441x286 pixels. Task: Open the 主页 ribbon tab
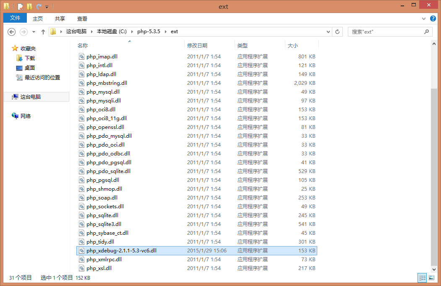(38, 18)
